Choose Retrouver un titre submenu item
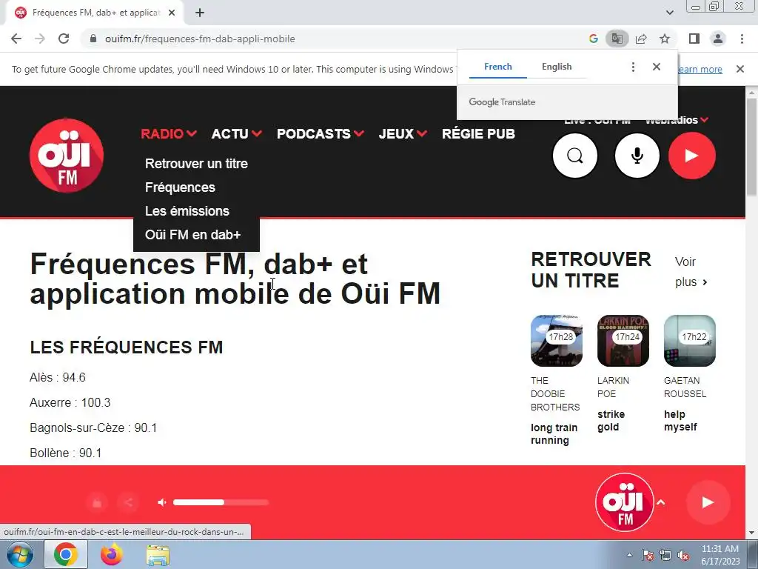The height and width of the screenshot is (569, 758). point(196,164)
